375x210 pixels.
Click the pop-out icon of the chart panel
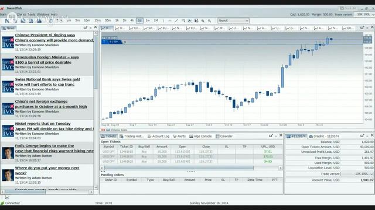pos(362,27)
